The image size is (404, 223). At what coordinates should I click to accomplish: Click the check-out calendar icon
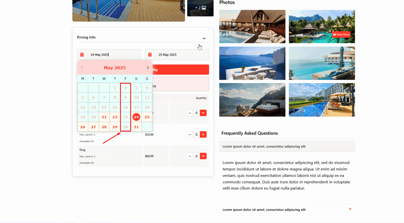point(150,55)
